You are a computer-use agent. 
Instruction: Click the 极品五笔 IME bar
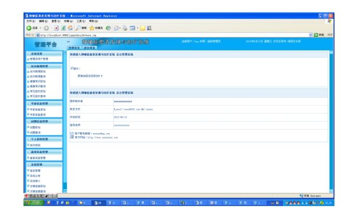click(41, 196)
